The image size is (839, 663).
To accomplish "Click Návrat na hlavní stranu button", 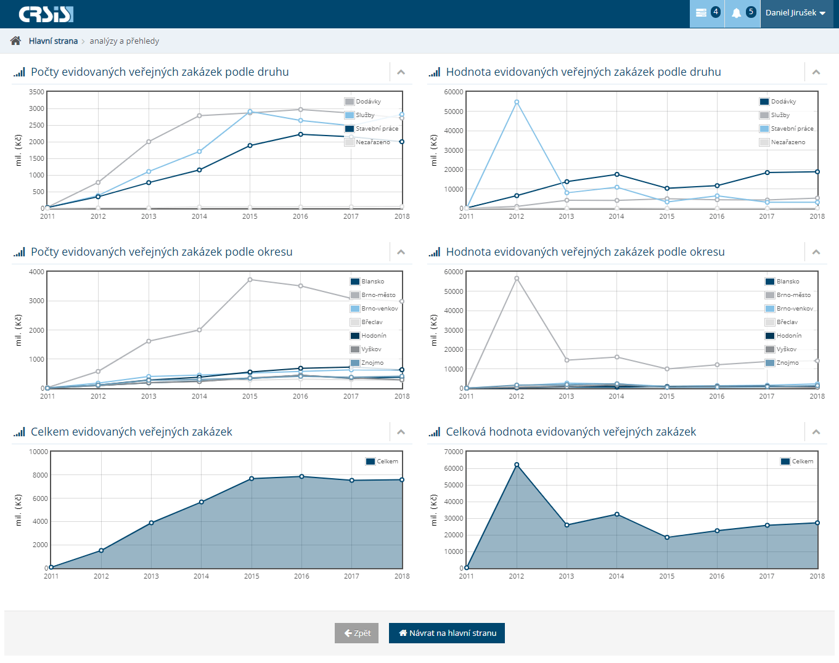I will [447, 633].
